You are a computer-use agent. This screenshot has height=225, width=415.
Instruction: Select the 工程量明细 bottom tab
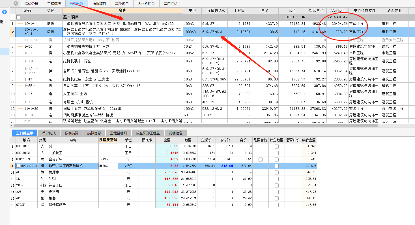click(119, 133)
